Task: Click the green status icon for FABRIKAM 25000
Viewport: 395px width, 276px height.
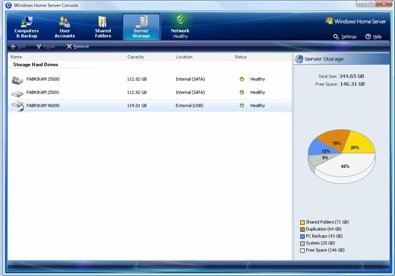Action: (242, 79)
